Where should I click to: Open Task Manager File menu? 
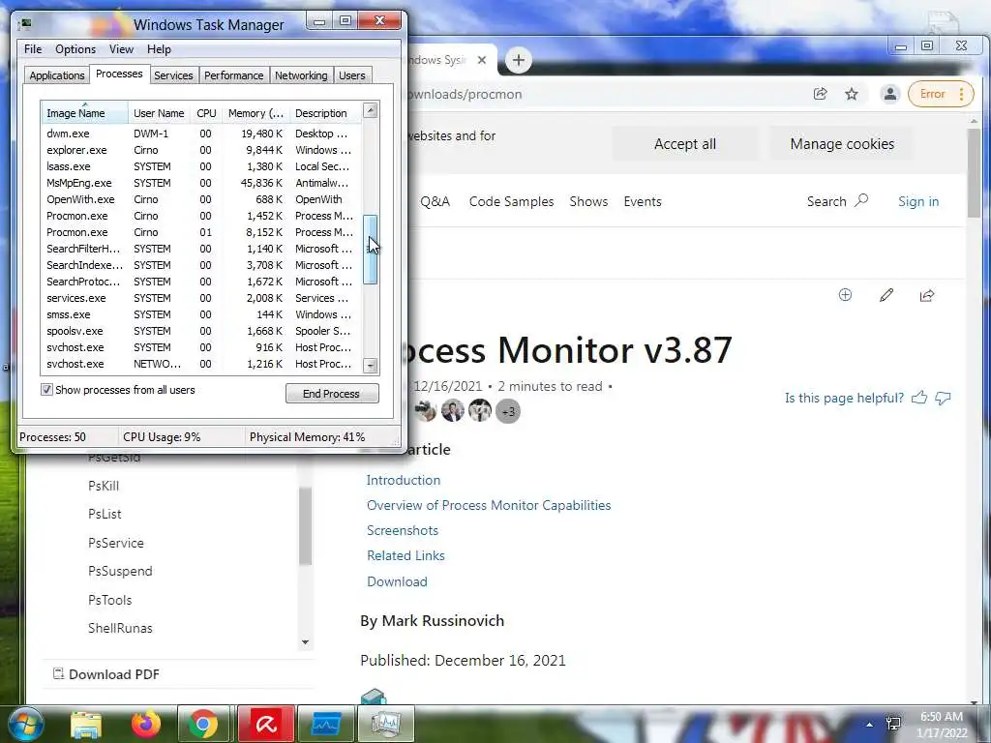coord(33,49)
